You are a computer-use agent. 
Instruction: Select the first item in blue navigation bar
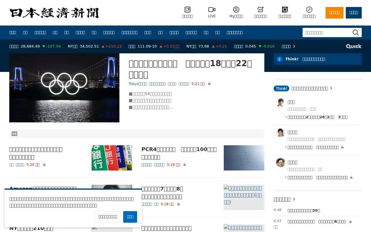pyautogui.click(x=13, y=32)
